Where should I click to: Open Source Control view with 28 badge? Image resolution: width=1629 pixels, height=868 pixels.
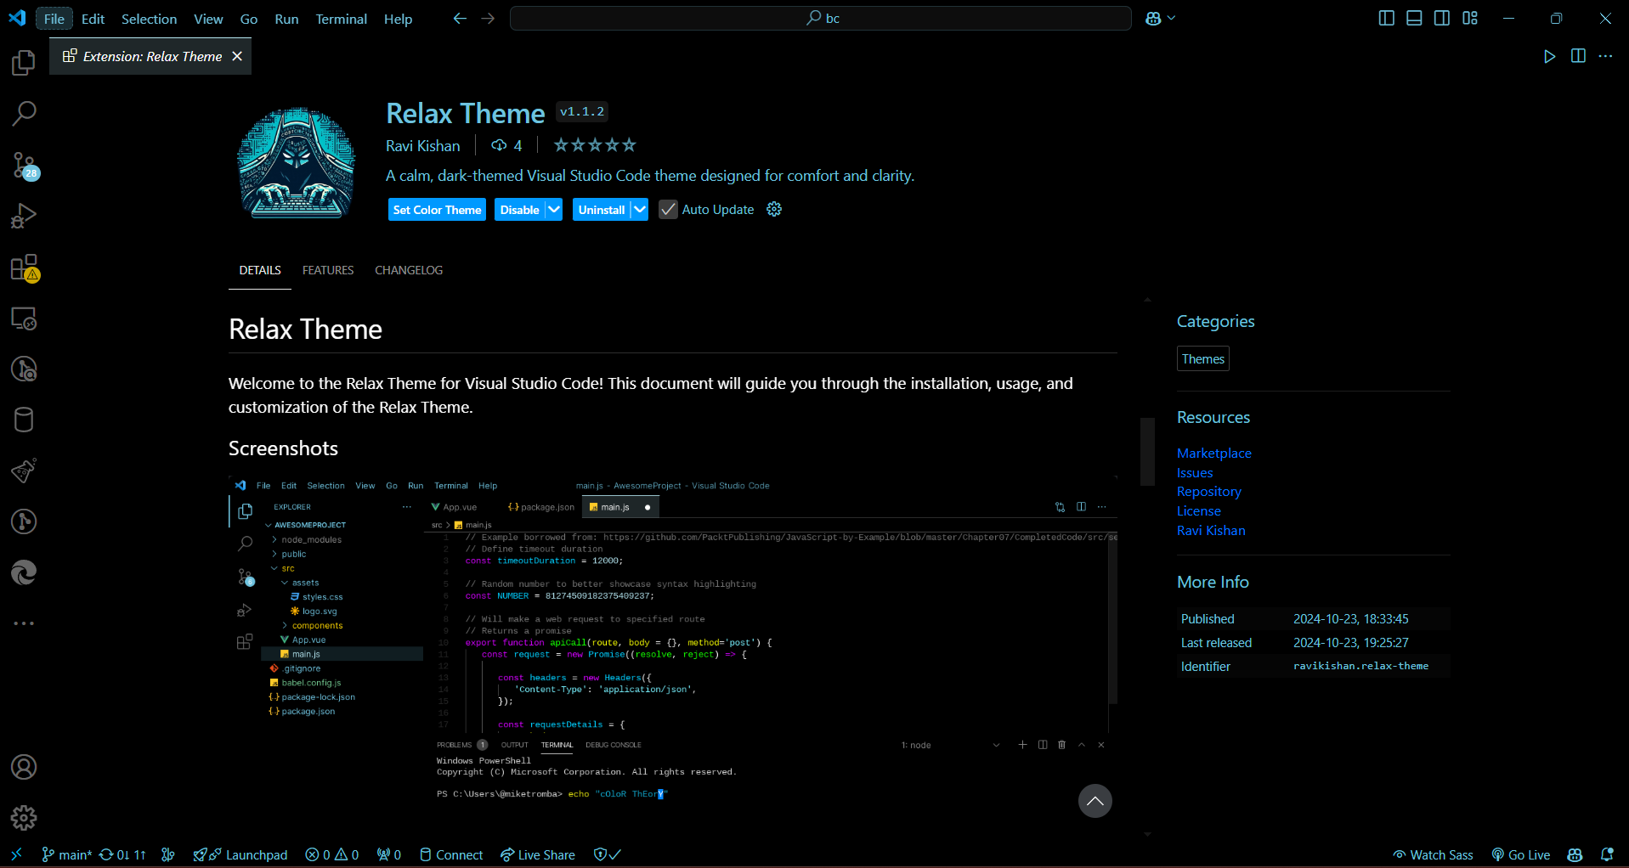pyautogui.click(x=24, y=165)
